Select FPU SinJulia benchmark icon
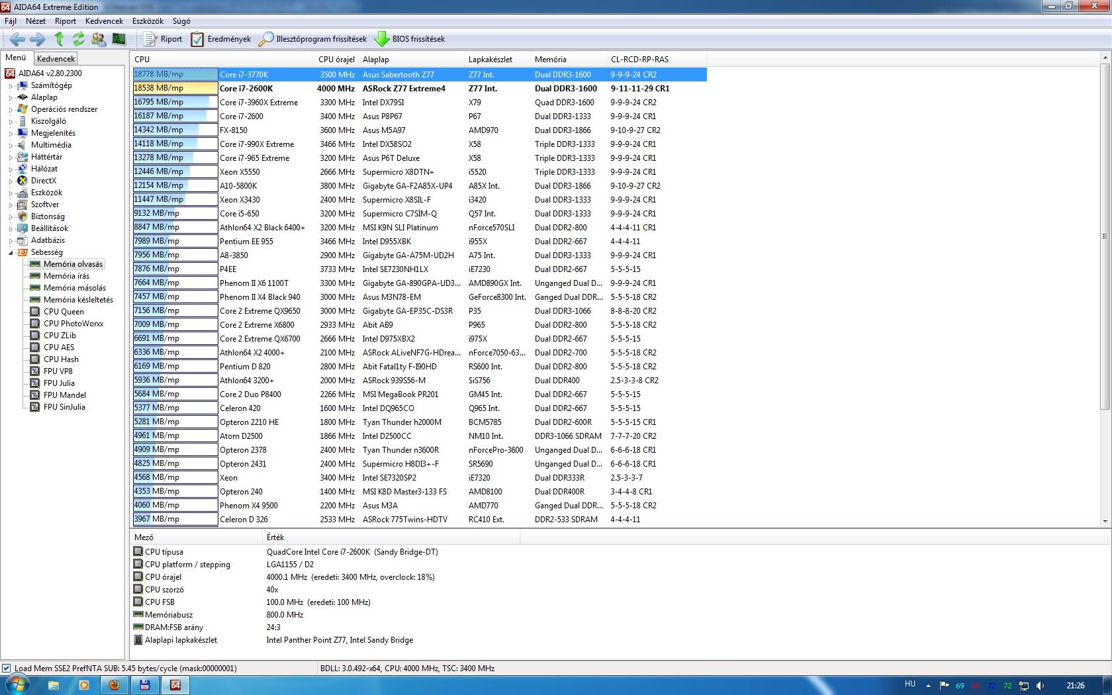Image resolution: width=1112 pixels, height=695 pixels. [35, 407]
